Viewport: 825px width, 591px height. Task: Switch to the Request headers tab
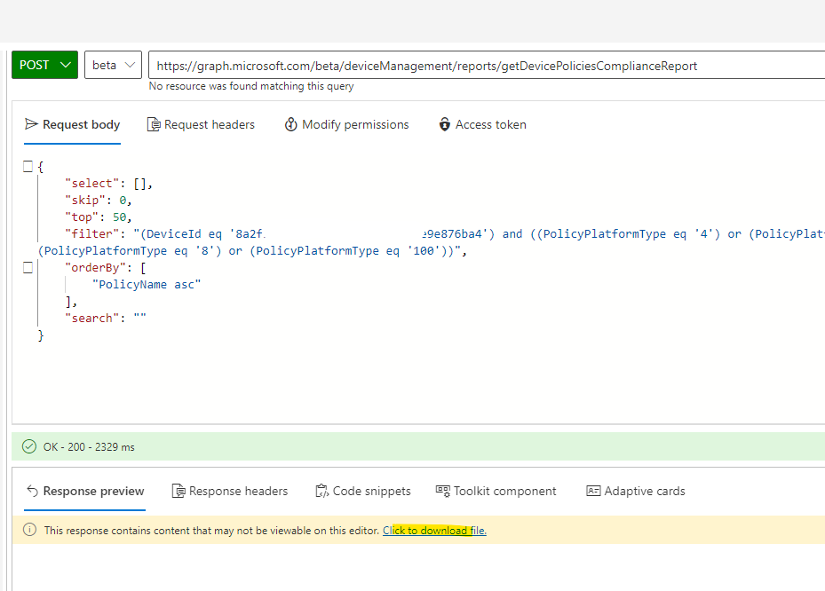pos(201,124)
